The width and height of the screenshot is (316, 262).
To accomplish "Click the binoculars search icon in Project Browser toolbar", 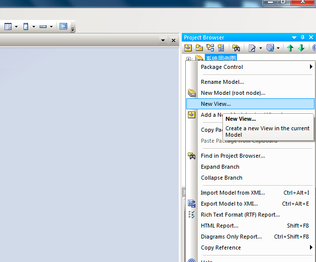I will tap(236, 48).
